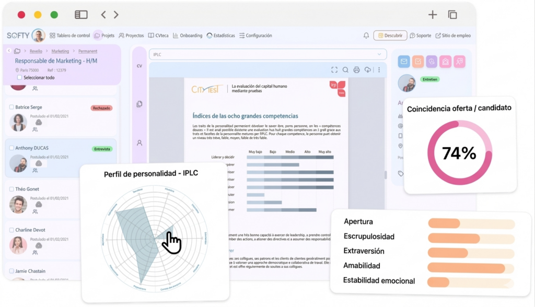This screenshot has height=307, width=535.
Task: Collapse panel with back chevron beside folder
Action: [x=9, y=51]
